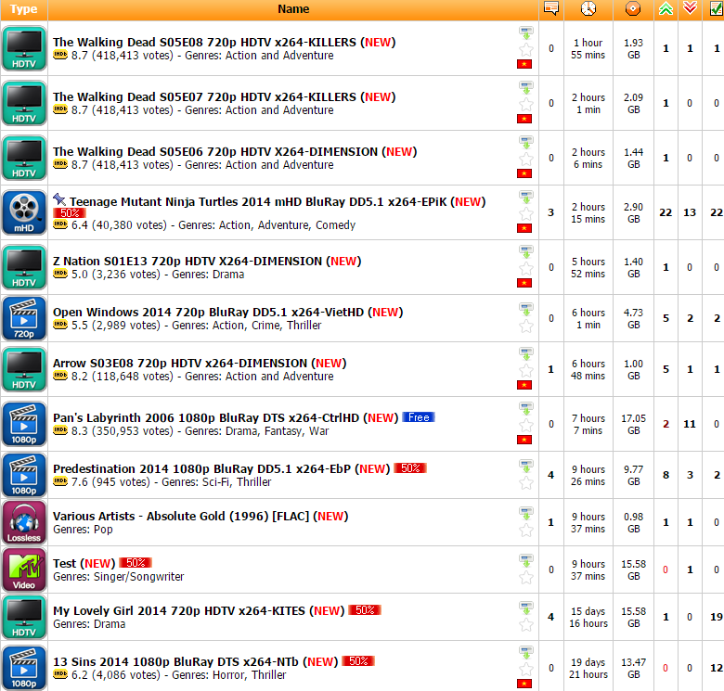
Task: Toggle bookmark star for Teenage Mutant Ninja Turtles
Action: pos(526,213)
